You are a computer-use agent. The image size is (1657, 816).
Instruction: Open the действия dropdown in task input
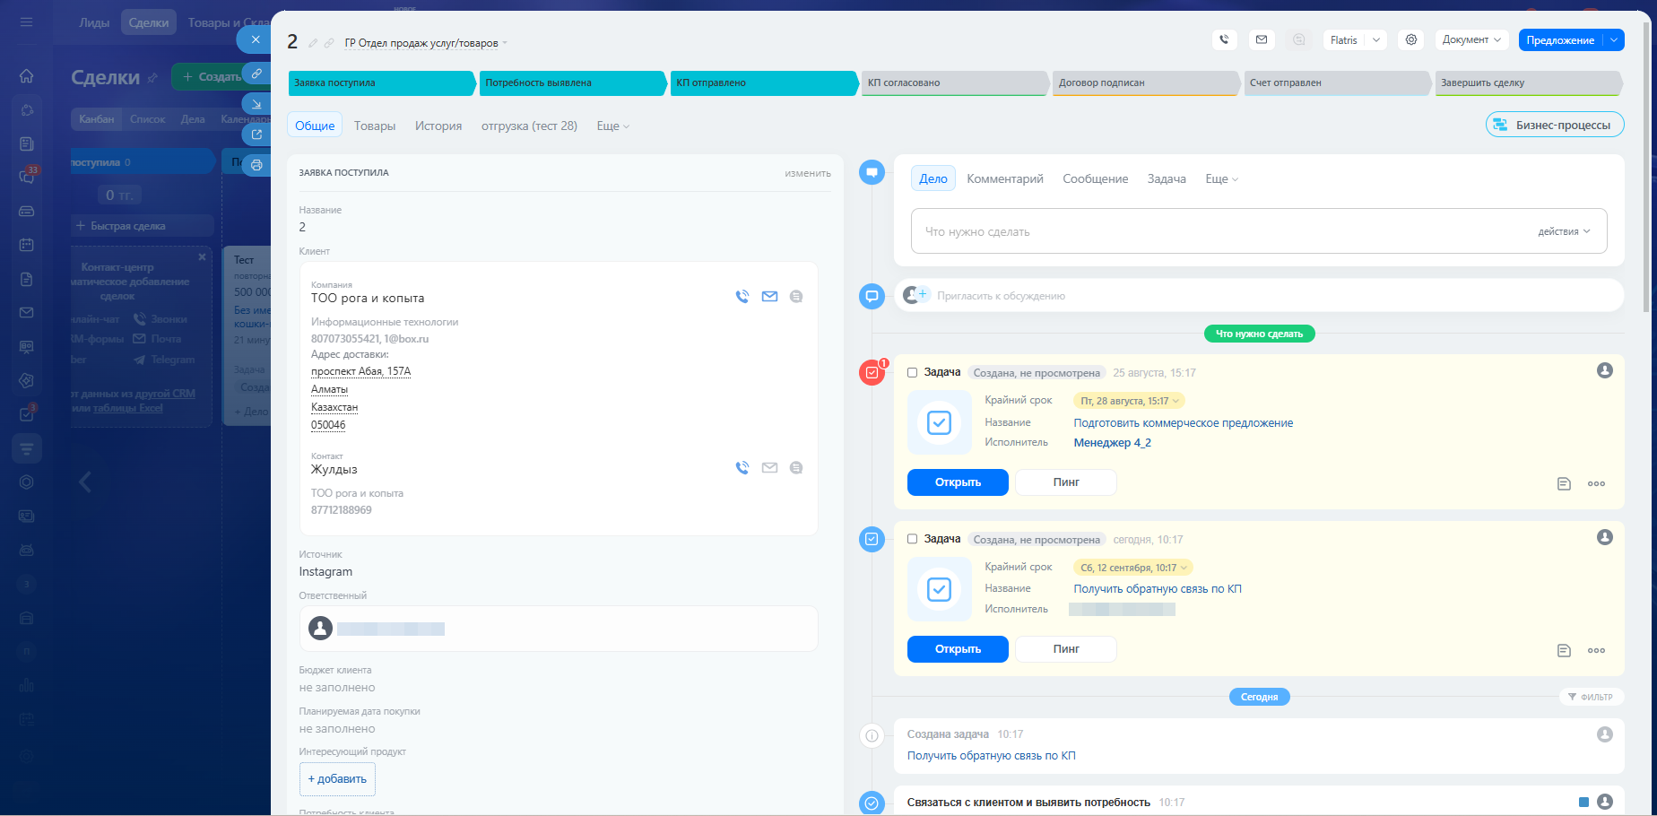click(x=1564, y=231)
